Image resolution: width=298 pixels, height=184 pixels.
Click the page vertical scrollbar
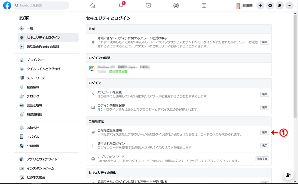[x=295, y=66]
